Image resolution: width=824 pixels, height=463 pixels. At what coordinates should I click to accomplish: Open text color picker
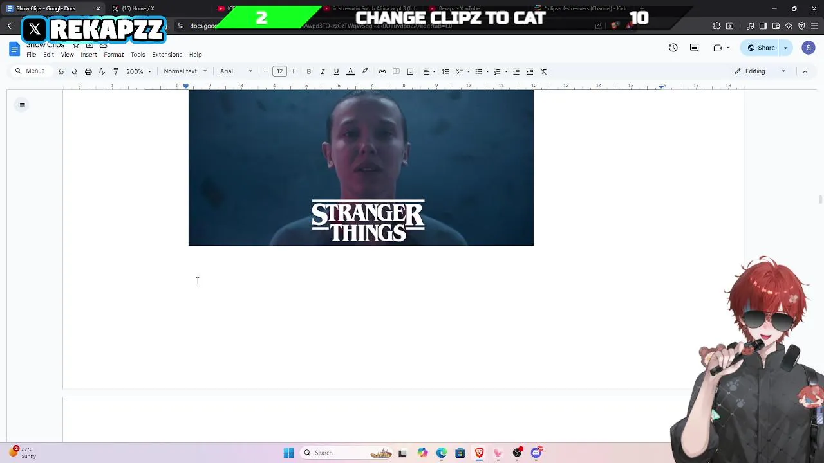click(x=351, y=71)
